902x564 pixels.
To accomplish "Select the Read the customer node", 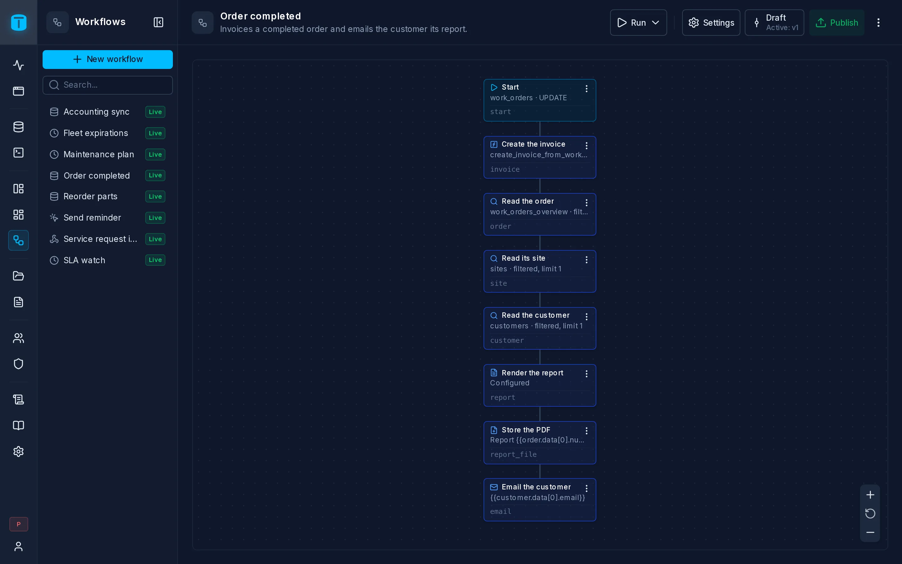I will click(540, 328).
